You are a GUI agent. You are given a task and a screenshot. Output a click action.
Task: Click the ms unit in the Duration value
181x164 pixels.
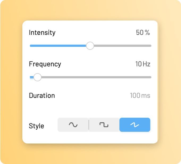pos(146,96)
